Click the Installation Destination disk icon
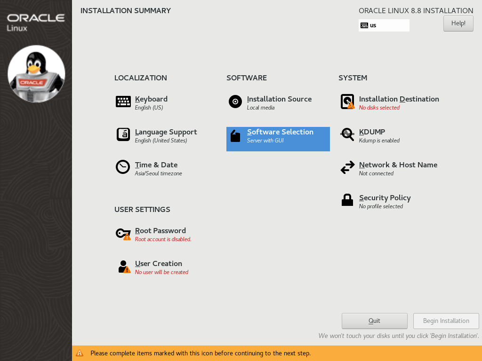Screen dimensions: 482x361 pos(347,102)
